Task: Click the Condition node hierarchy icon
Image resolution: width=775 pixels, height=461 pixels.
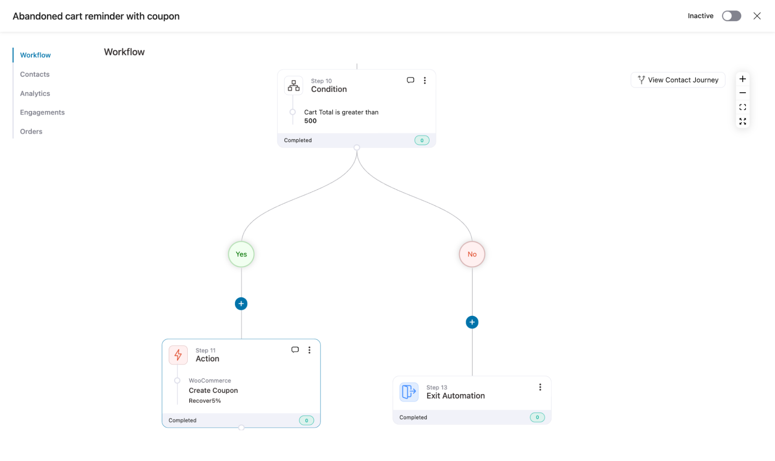Action: point(293,85)
